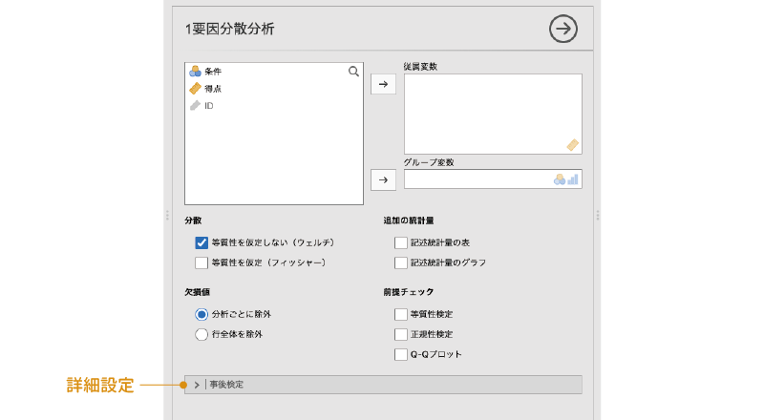
Task: Tick the 正規性検定 checkbox
Action: click(x=401, y=334)
